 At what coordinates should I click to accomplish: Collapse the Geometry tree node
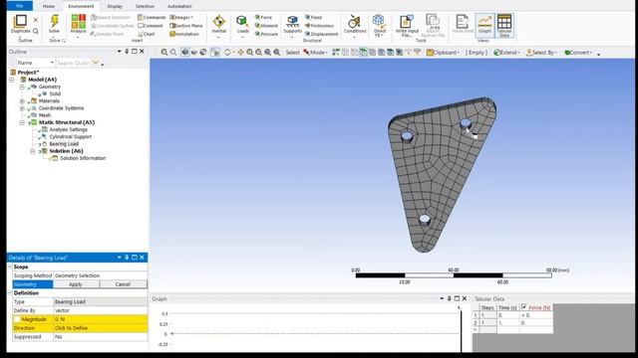pyautogui.click(x=22, y=87)
